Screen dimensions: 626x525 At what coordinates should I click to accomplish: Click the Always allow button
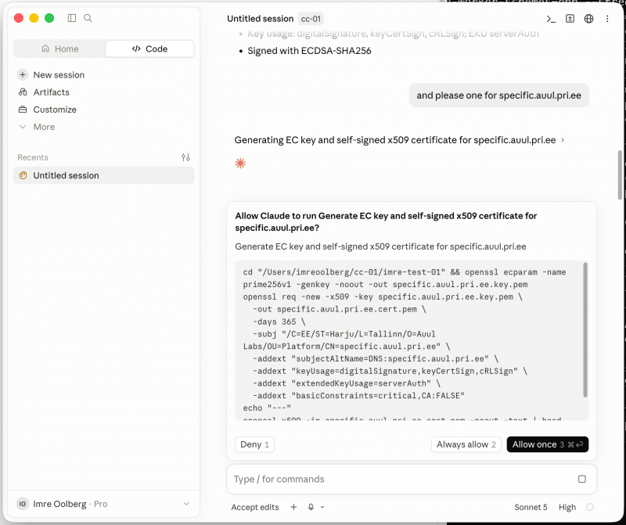tap(466, 444)
